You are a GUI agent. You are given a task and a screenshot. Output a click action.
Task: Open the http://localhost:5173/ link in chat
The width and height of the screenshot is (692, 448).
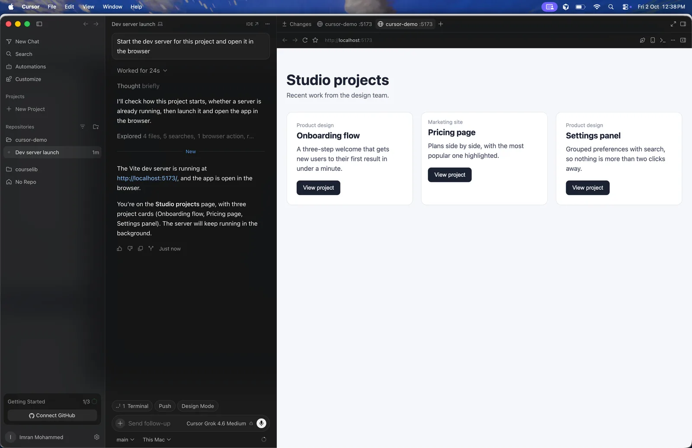click(x=147, y=178)
